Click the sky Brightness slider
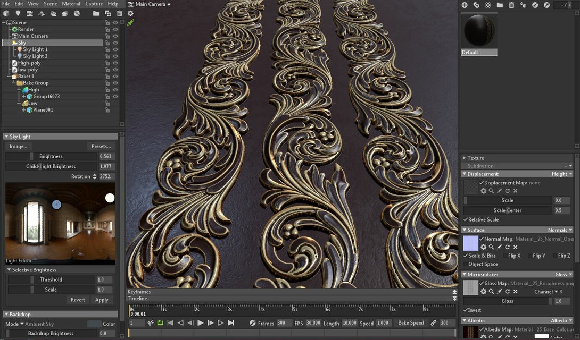The image size is (580, 340). tap(51, 157)
